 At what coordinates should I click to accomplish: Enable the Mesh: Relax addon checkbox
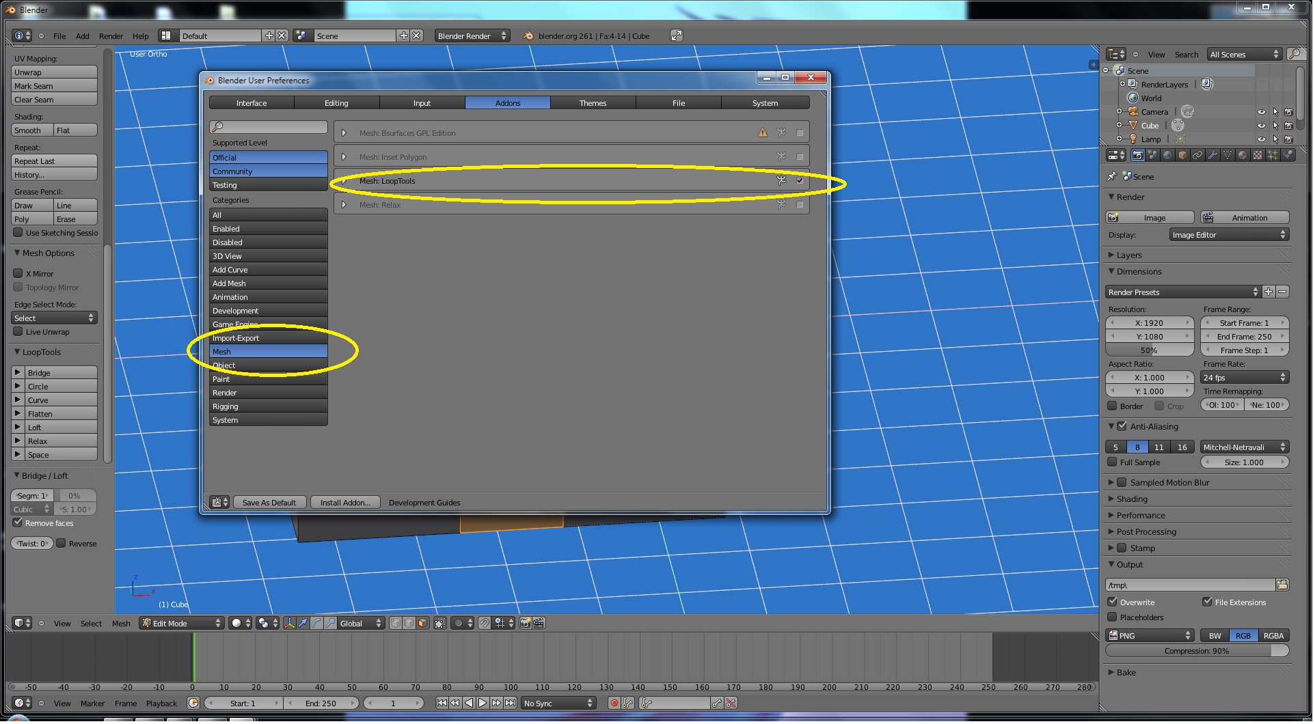pos(800,205)
